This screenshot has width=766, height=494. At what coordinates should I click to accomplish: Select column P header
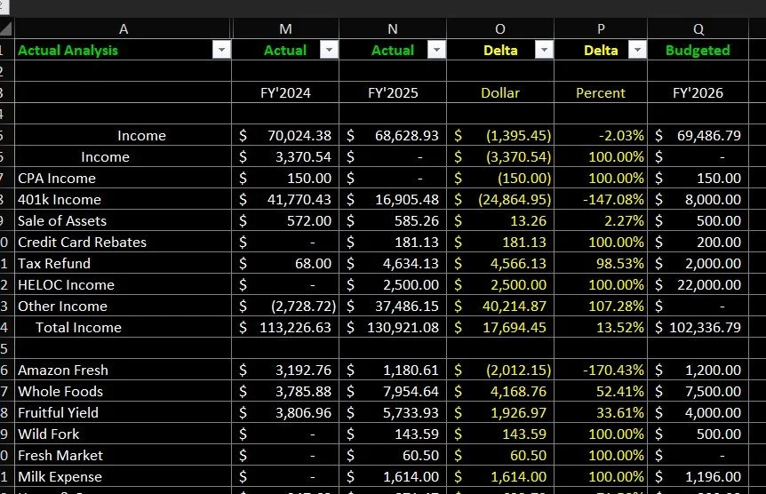tap(601, 28)
